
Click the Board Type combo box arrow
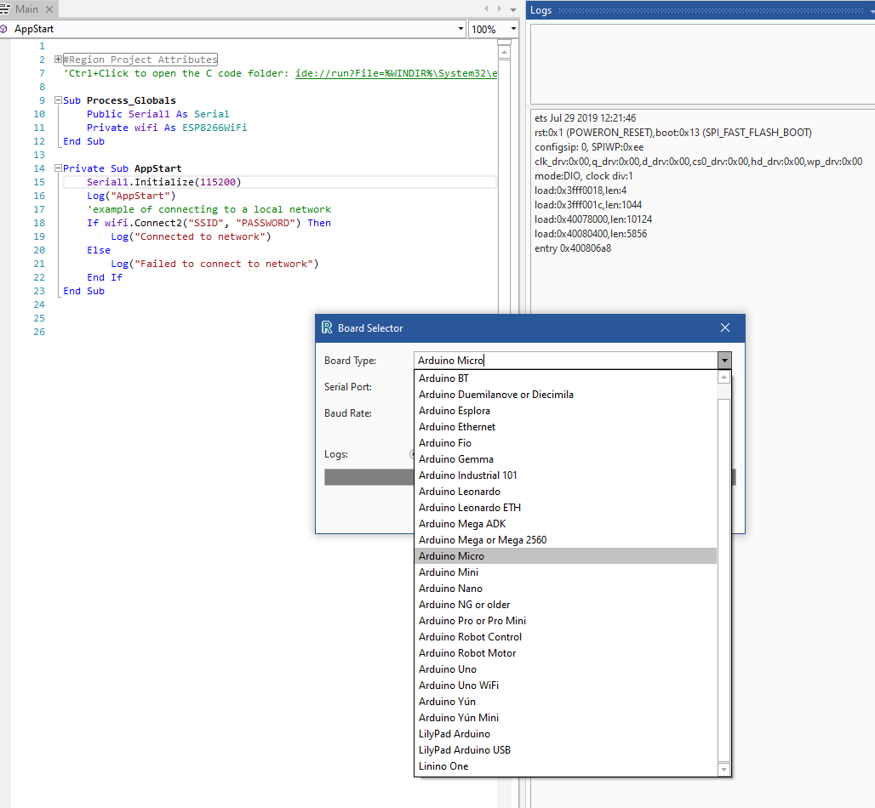pyautogui.click(x=724, y=361)
